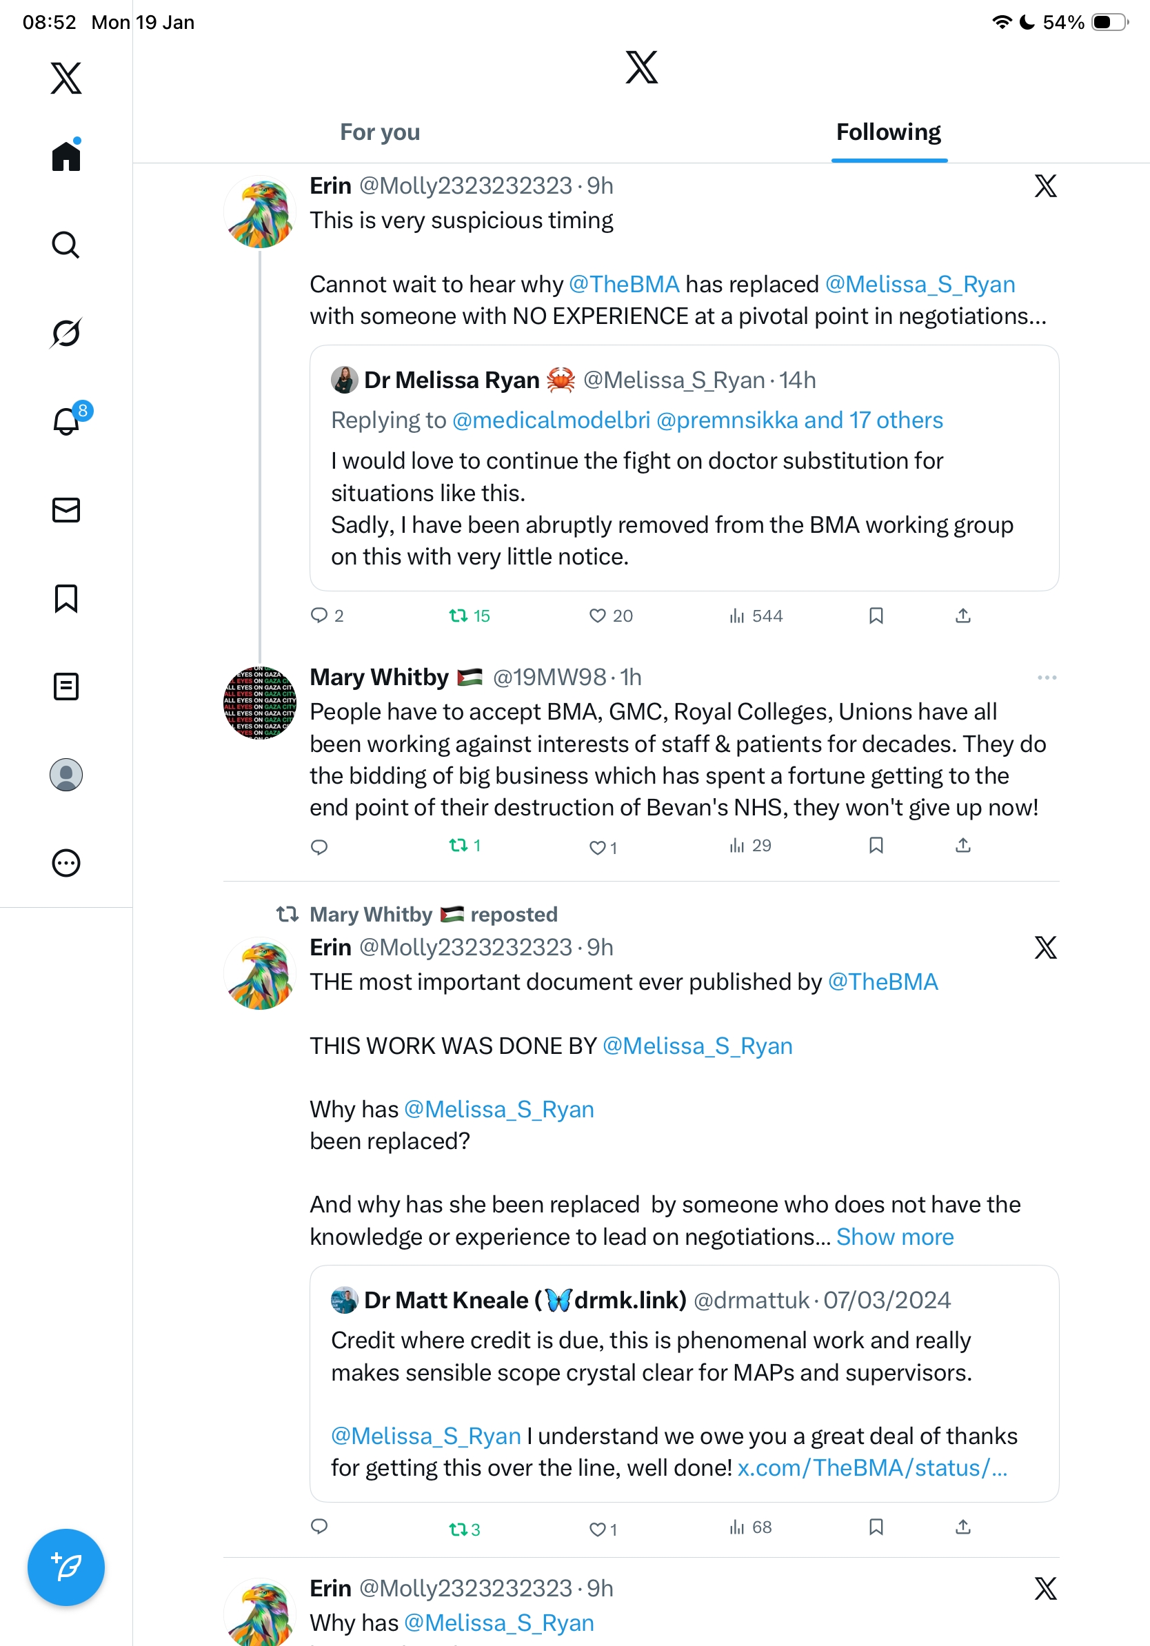Open Bookmarks in the sidebar

click(x=66, y=598)
